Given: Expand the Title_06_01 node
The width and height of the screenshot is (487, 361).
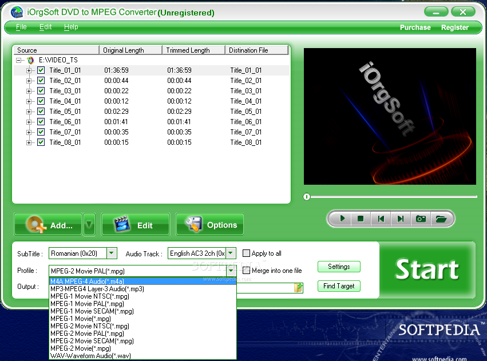Looking at the screenshot, I should pyautogui.click(x=29, y=122).
